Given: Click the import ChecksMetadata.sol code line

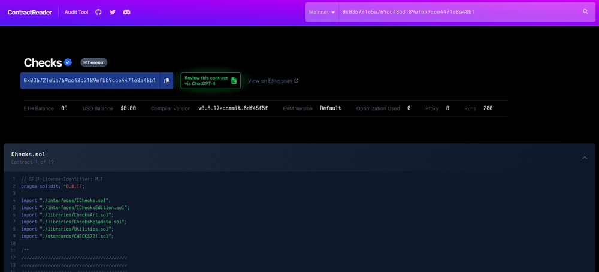Looking at the screenshot, I should coord(74,222).
